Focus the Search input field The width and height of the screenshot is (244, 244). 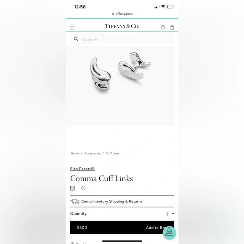pyautogui.click(x=122, y=40)
